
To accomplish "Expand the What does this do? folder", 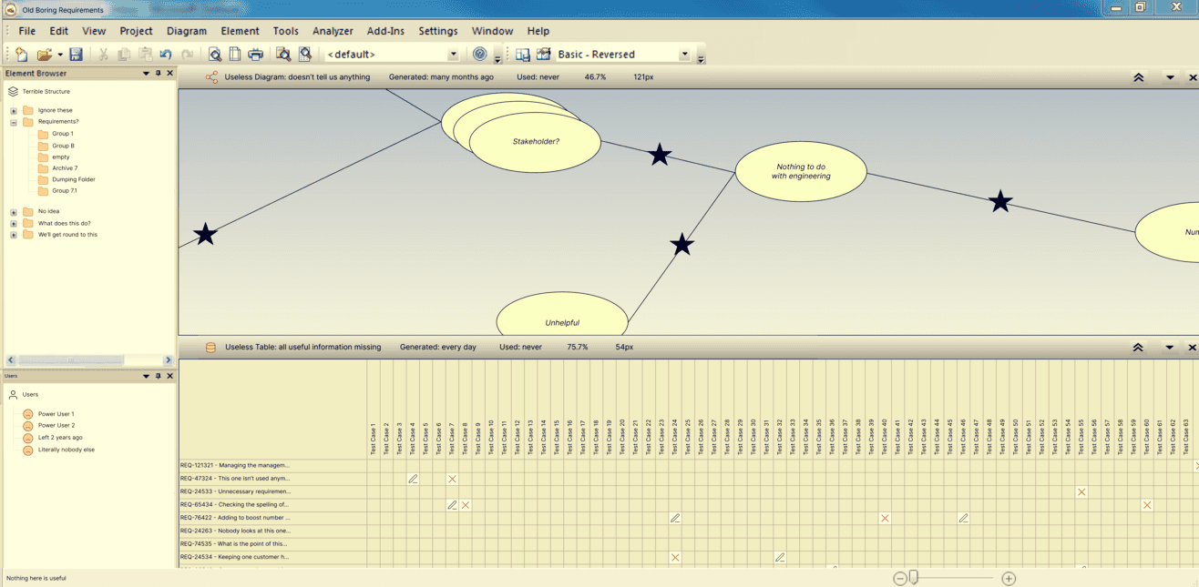I will point(14,224).
